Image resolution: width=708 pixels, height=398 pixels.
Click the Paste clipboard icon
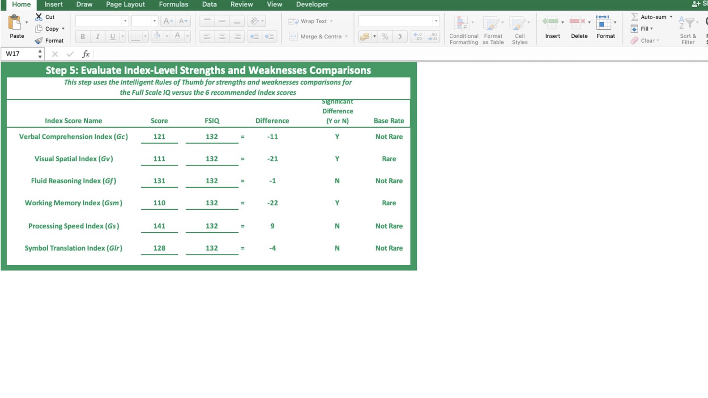[x=15, y=23]
